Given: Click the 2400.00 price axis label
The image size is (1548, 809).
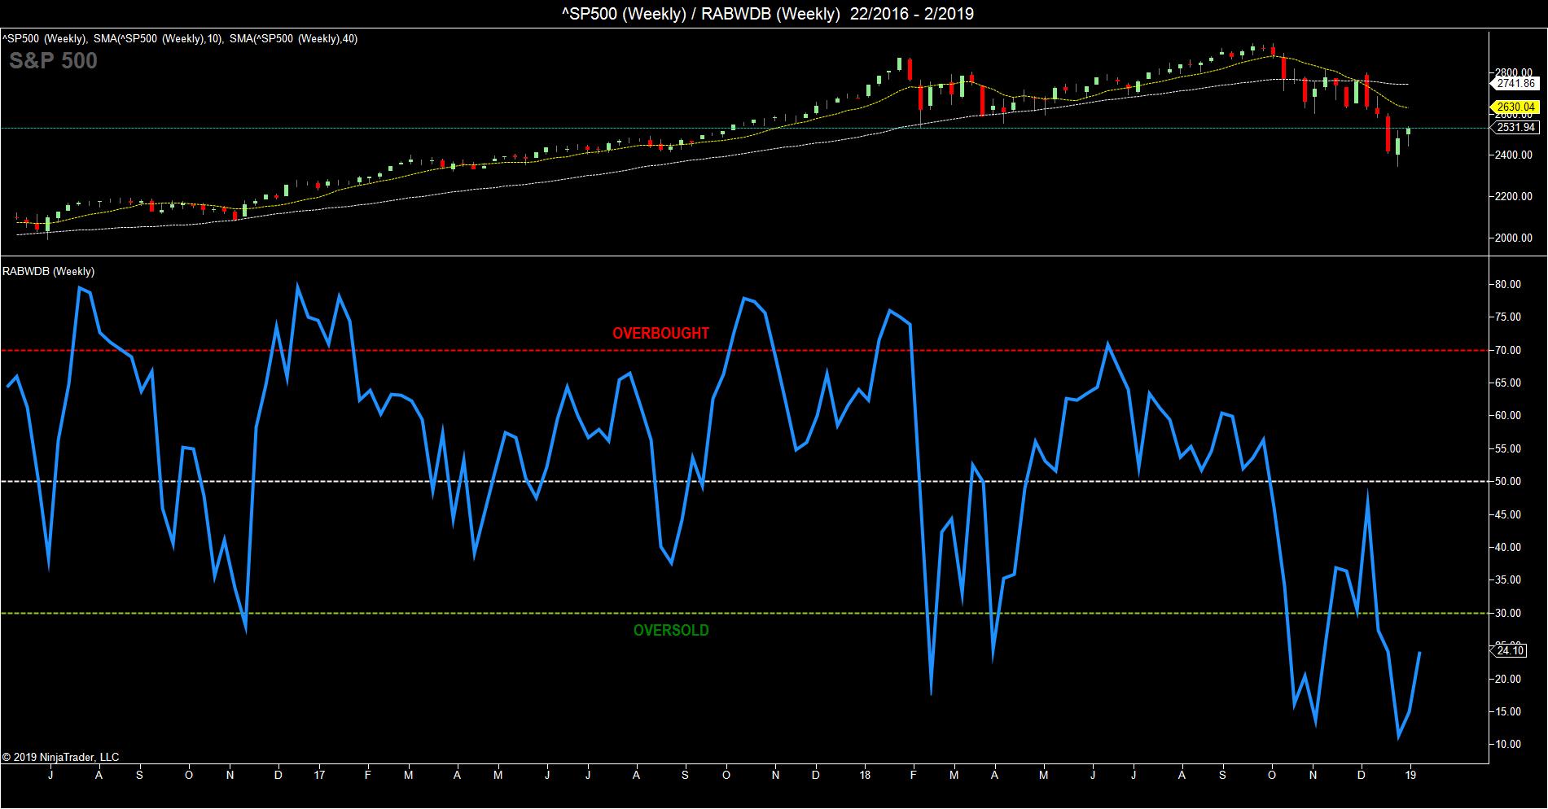Looking at the screenshot, I should coord(1514,155).
